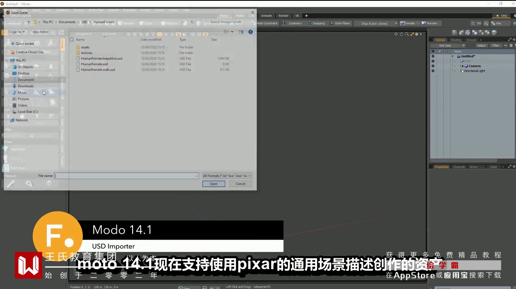Select the file HumanFemale.keepAlive.usd
The image size is (516, 289).
(x=101, y=58)
